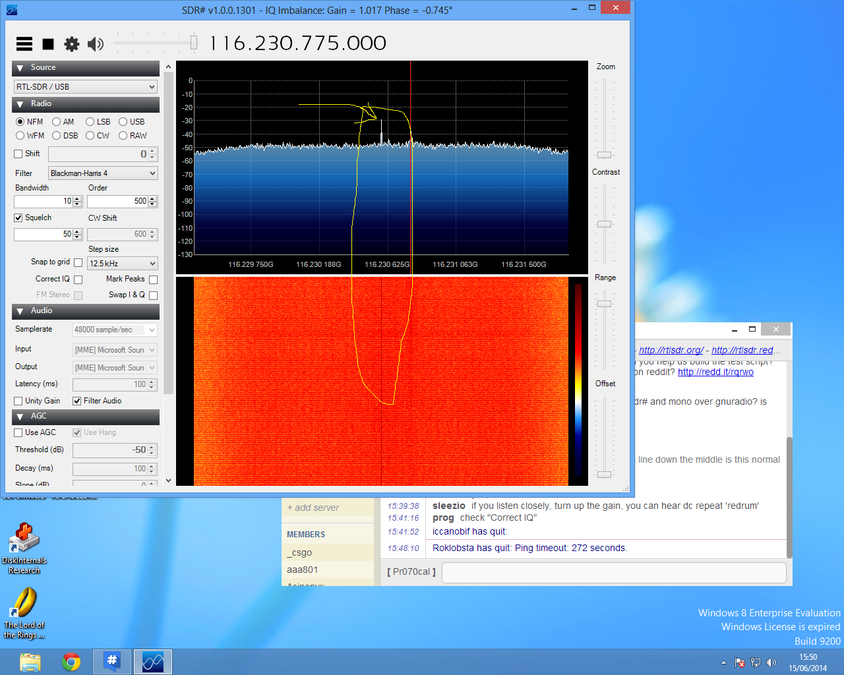Image resolution: width=844 pixels, height=675 pixels.
Task: Disable the Squelch checkbox
Action: [x=18, y=218]
